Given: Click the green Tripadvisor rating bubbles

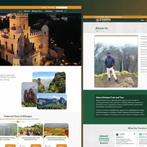Looking at the screenshot, I should point(104,139).
